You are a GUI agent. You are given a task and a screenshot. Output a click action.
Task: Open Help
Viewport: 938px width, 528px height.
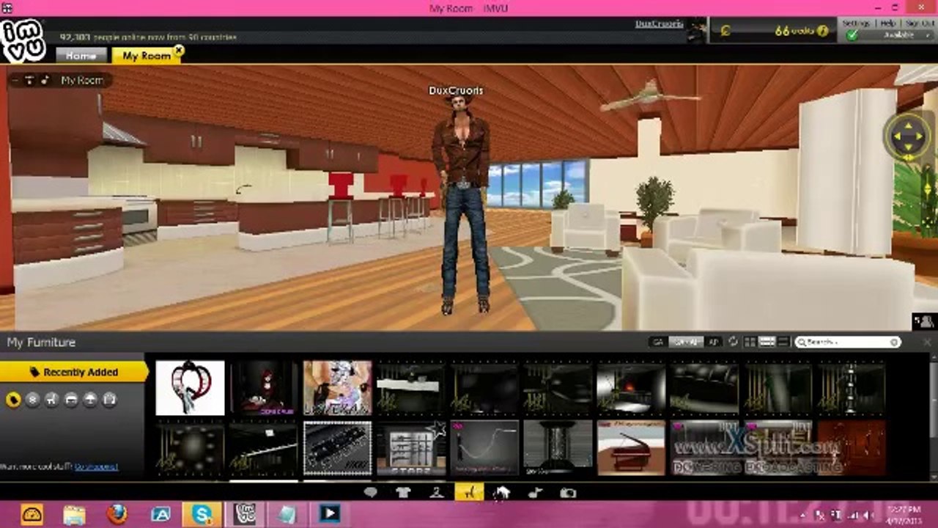click(x=887, y=23)
